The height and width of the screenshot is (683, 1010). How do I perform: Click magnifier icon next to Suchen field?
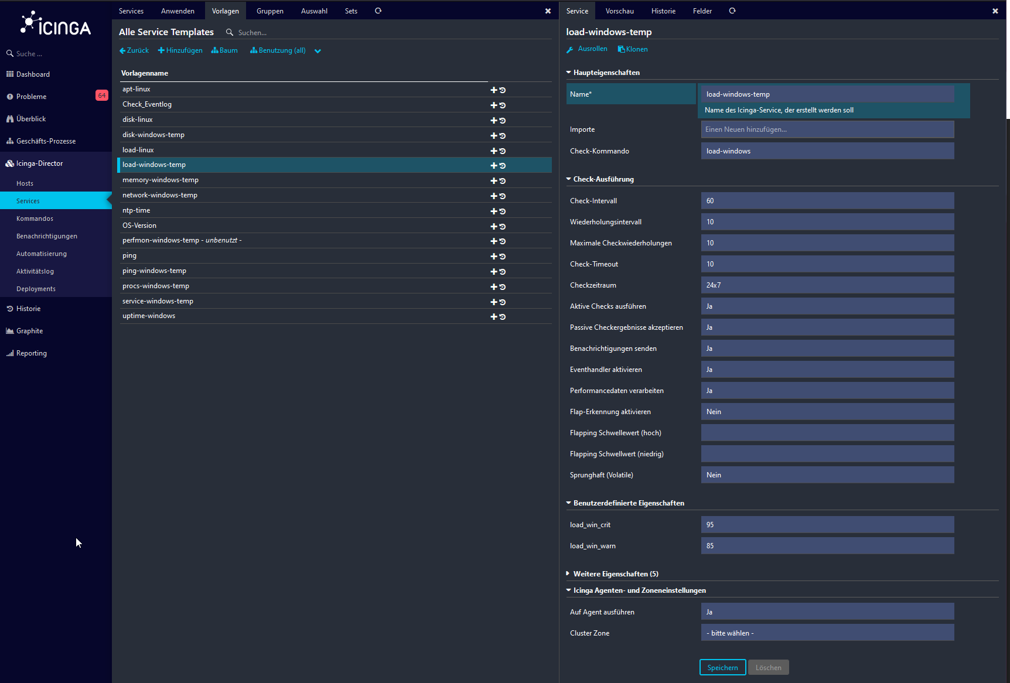pyautogui.click(x=230, y=32)
